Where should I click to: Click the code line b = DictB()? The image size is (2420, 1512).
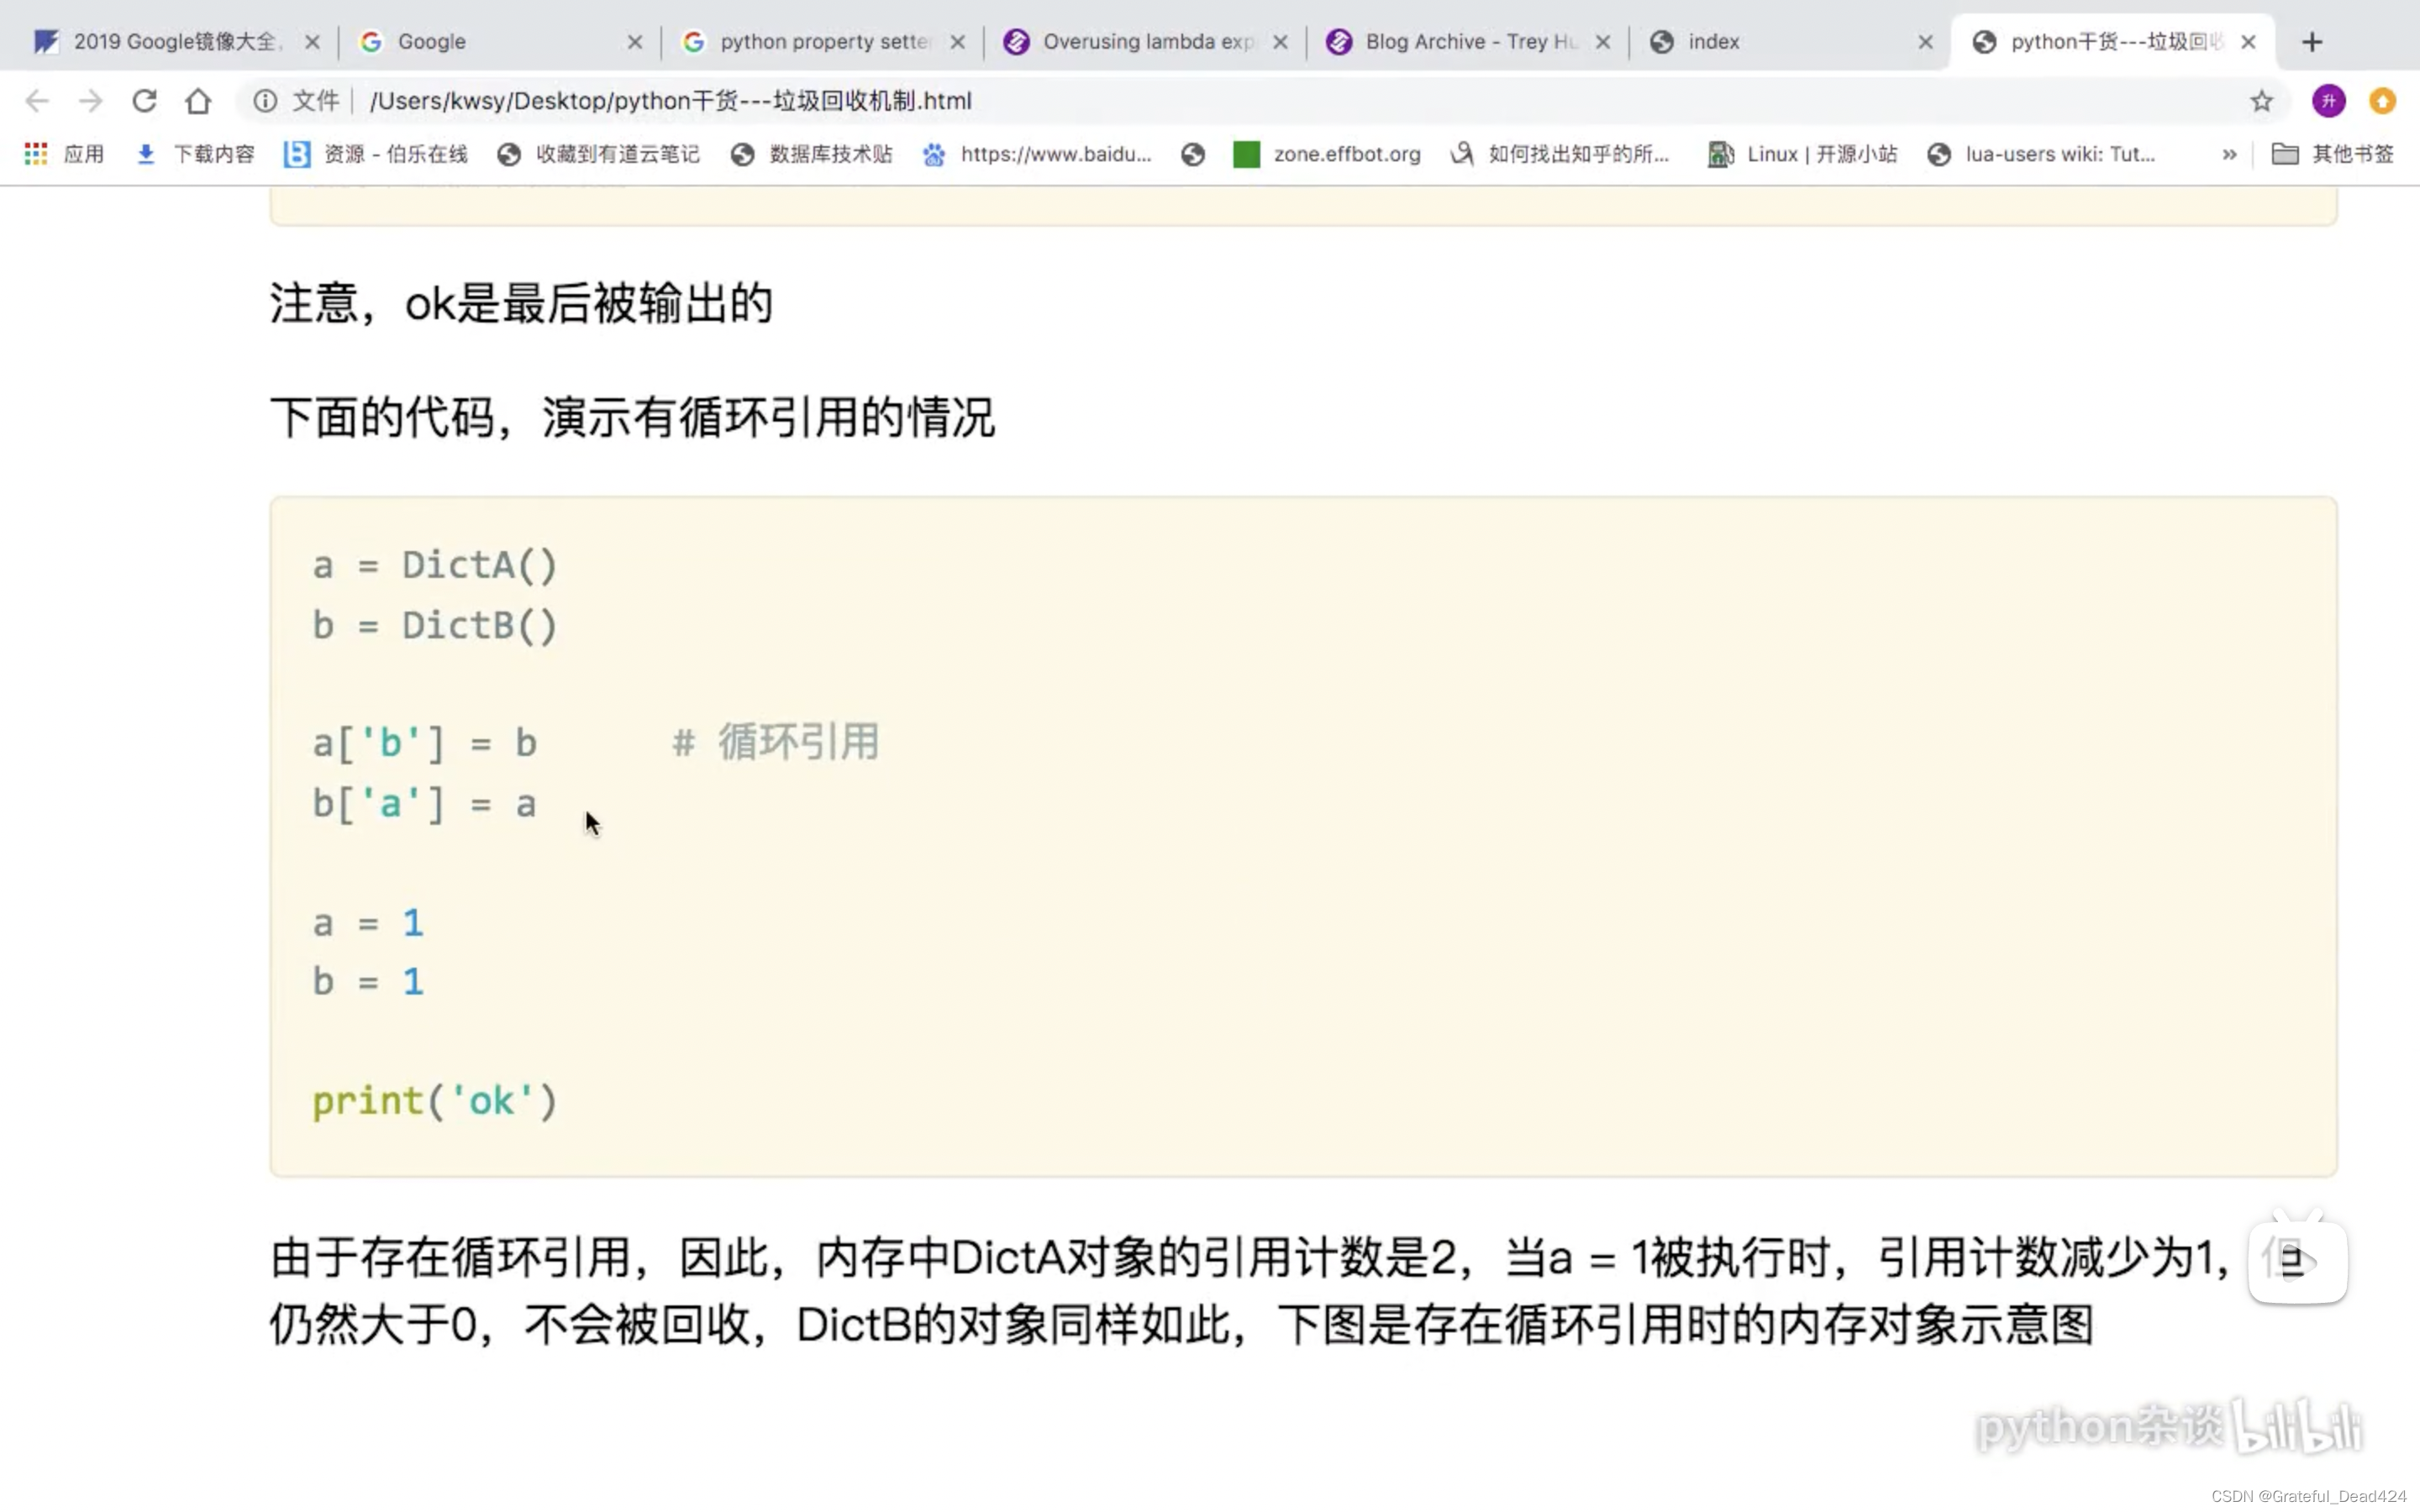click(434, 625)
